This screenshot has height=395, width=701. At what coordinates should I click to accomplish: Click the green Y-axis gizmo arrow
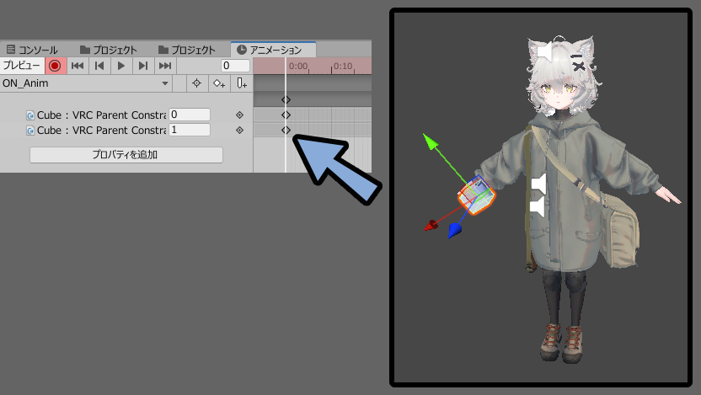point(431,142)
